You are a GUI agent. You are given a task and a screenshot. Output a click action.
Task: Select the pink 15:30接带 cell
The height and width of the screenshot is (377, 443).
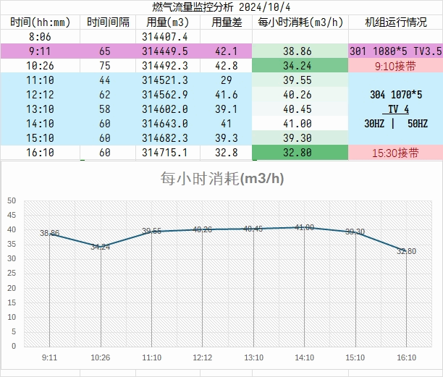pos(395,153)
